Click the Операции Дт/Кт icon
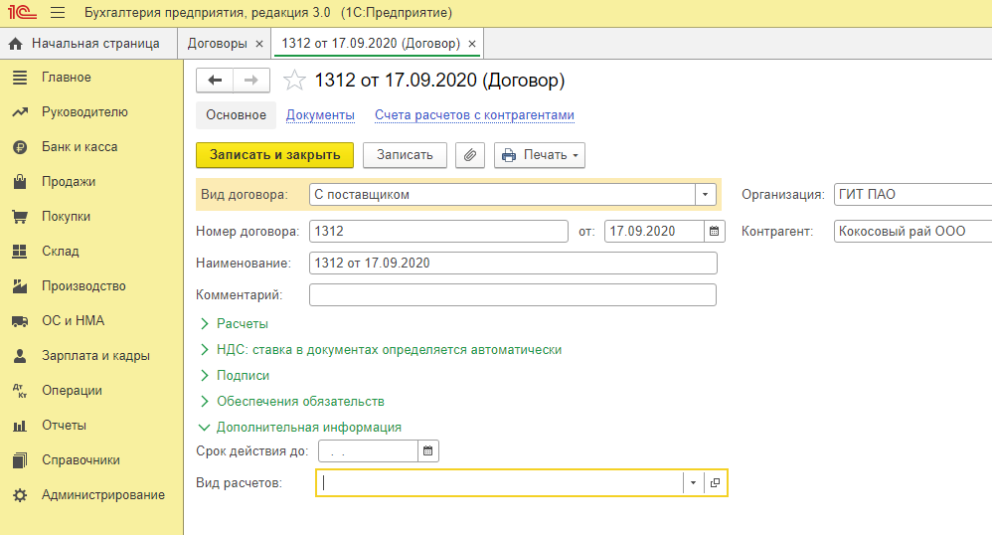Image resolution: width=992 pixels, height=535 pixels. pyautogui.click(x=20, y=391)
